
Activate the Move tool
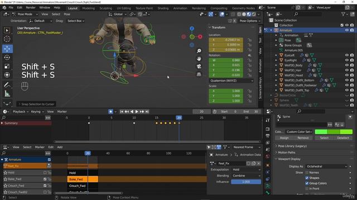tap(7, 49)
